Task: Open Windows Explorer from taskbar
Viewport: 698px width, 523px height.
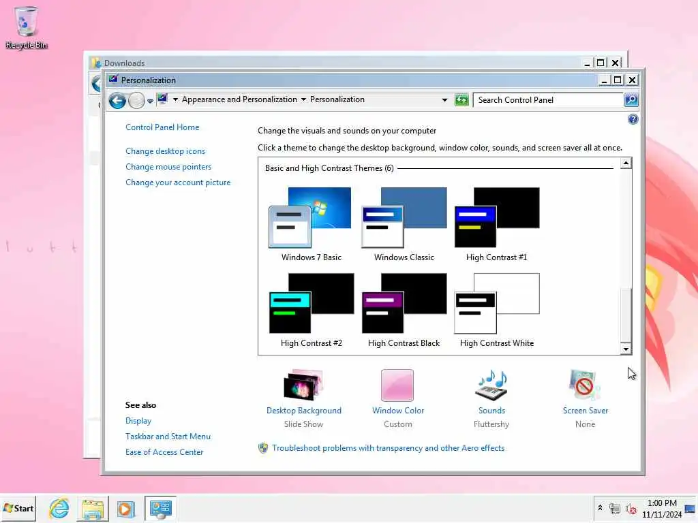Action: click(92, 508)
